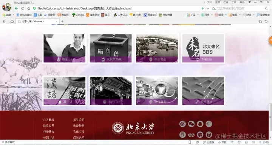Open the 招生资助 footer link

79,120
